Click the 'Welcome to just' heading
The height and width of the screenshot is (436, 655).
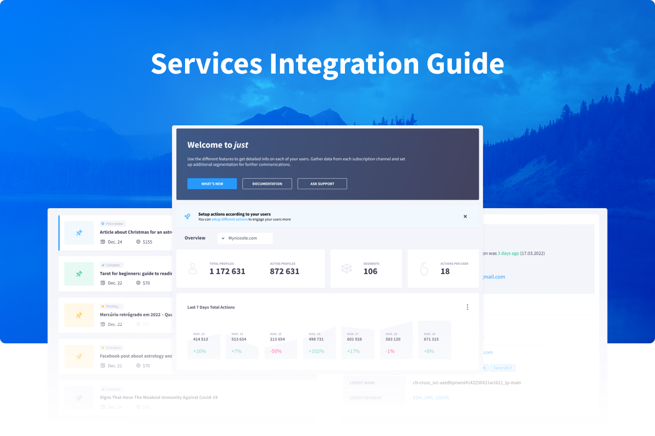tap(218, 145)
